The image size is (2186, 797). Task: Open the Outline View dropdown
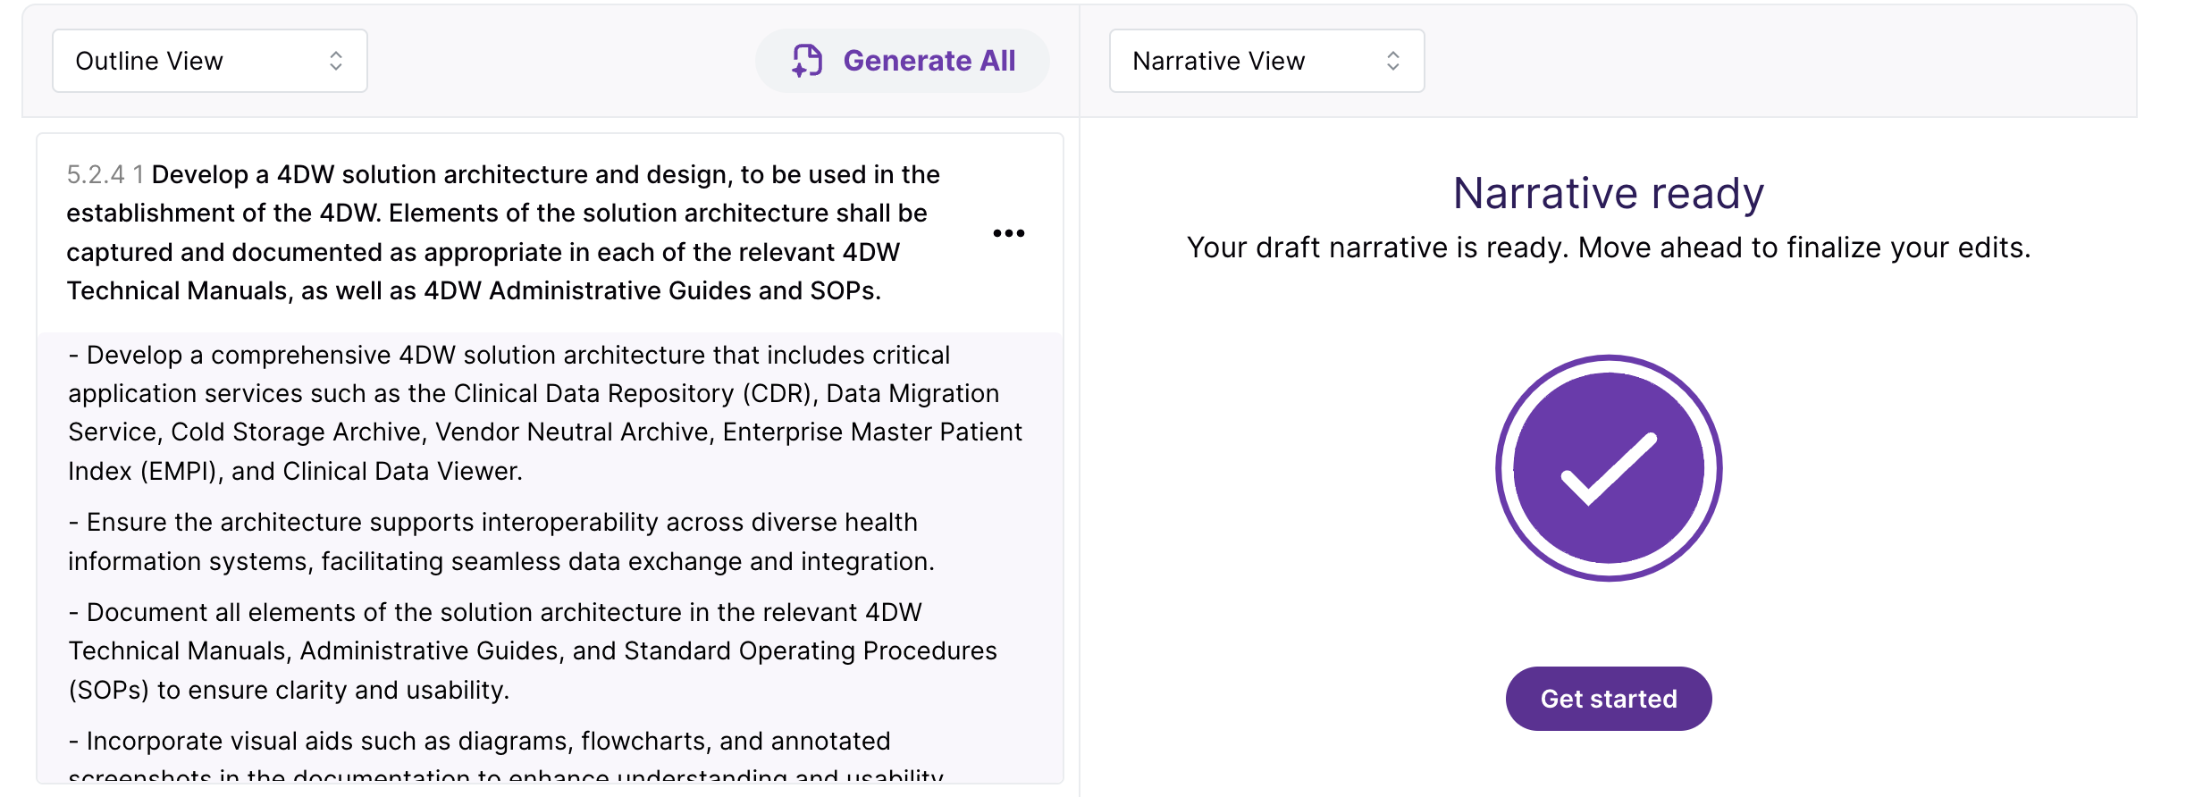(x=209, y=61)
